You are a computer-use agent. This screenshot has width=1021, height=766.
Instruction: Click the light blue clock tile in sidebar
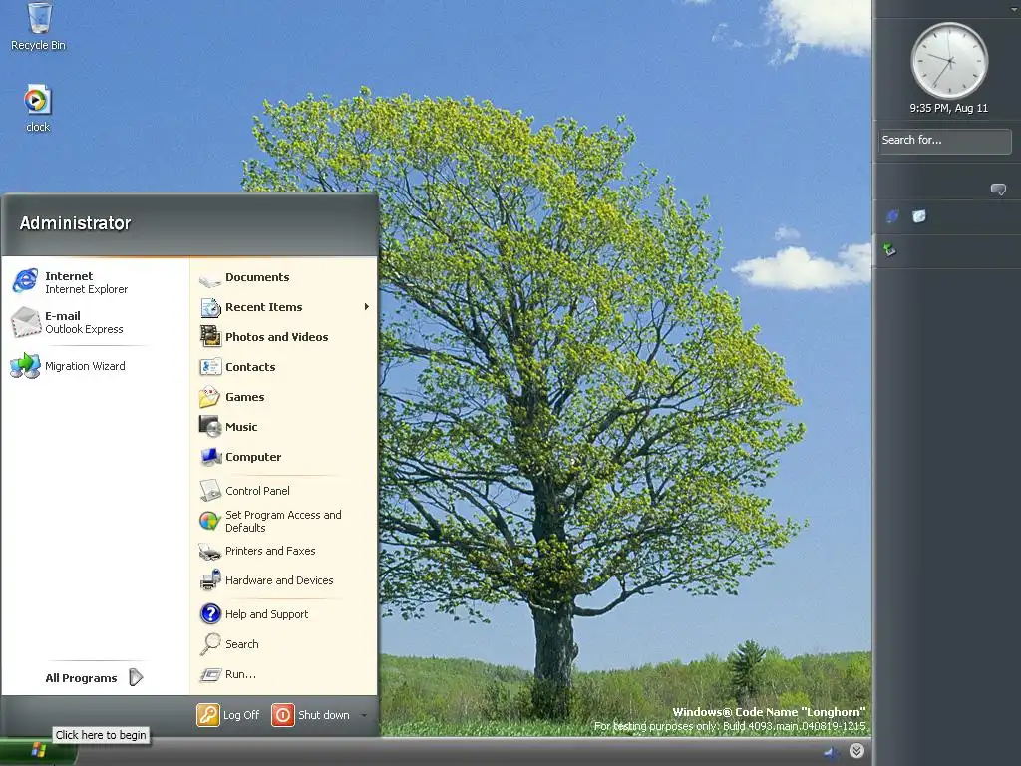pyautogui.click(x=918, y=216)
